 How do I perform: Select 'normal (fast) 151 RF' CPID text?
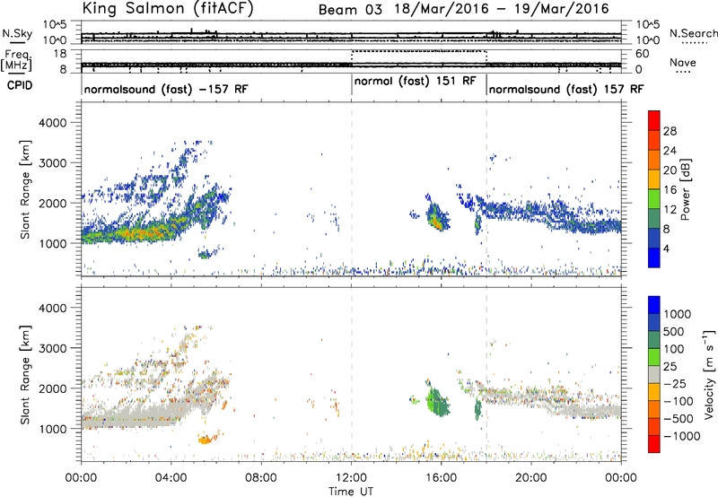pyautogui.click(x=416, y=81)
